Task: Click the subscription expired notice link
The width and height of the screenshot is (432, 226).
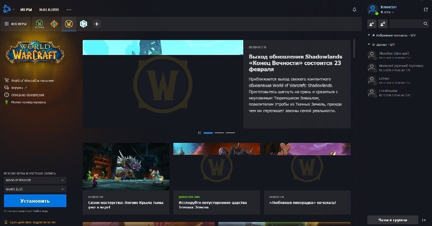Action: pyautogui.click(x=33, y=222)
